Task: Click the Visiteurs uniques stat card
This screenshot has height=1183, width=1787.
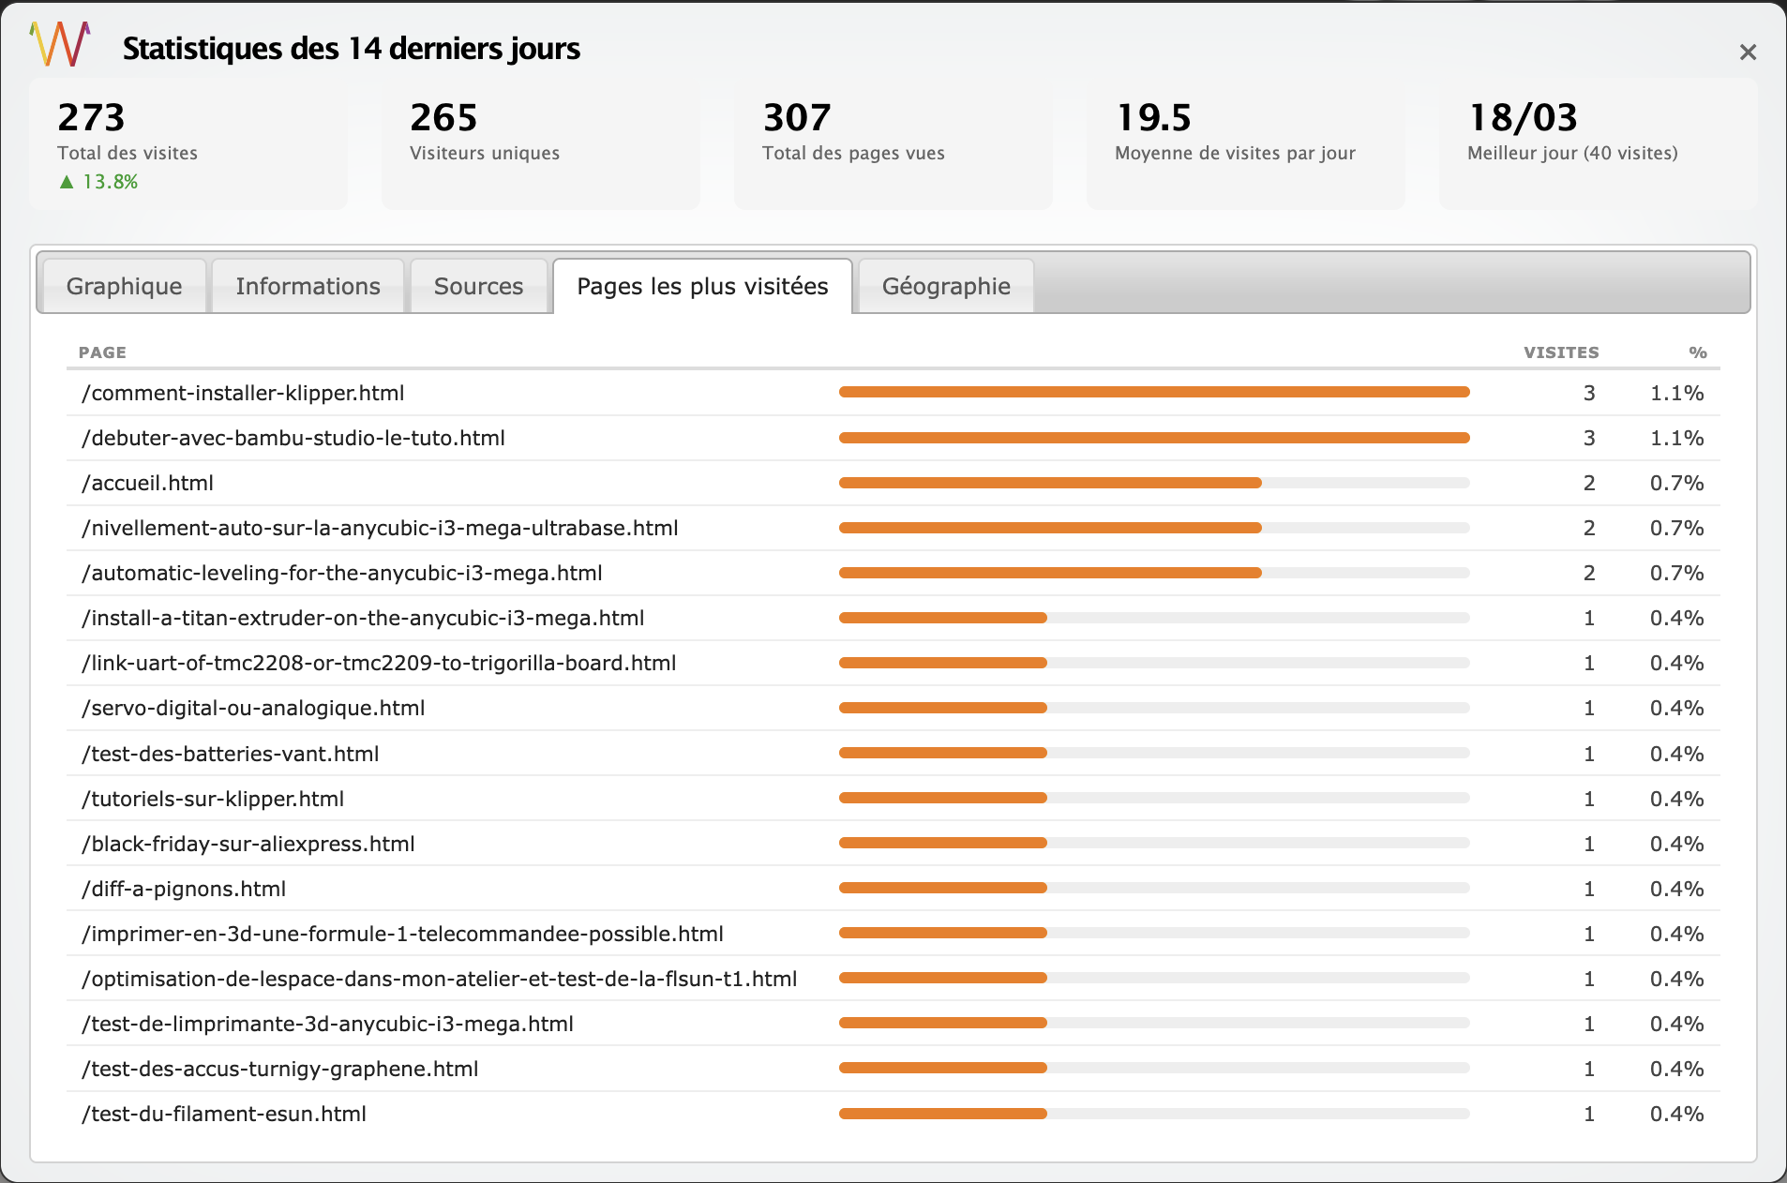Action: click(540, 143)
